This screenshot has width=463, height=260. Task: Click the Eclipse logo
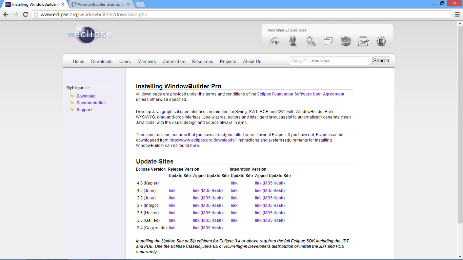[89, 35]
